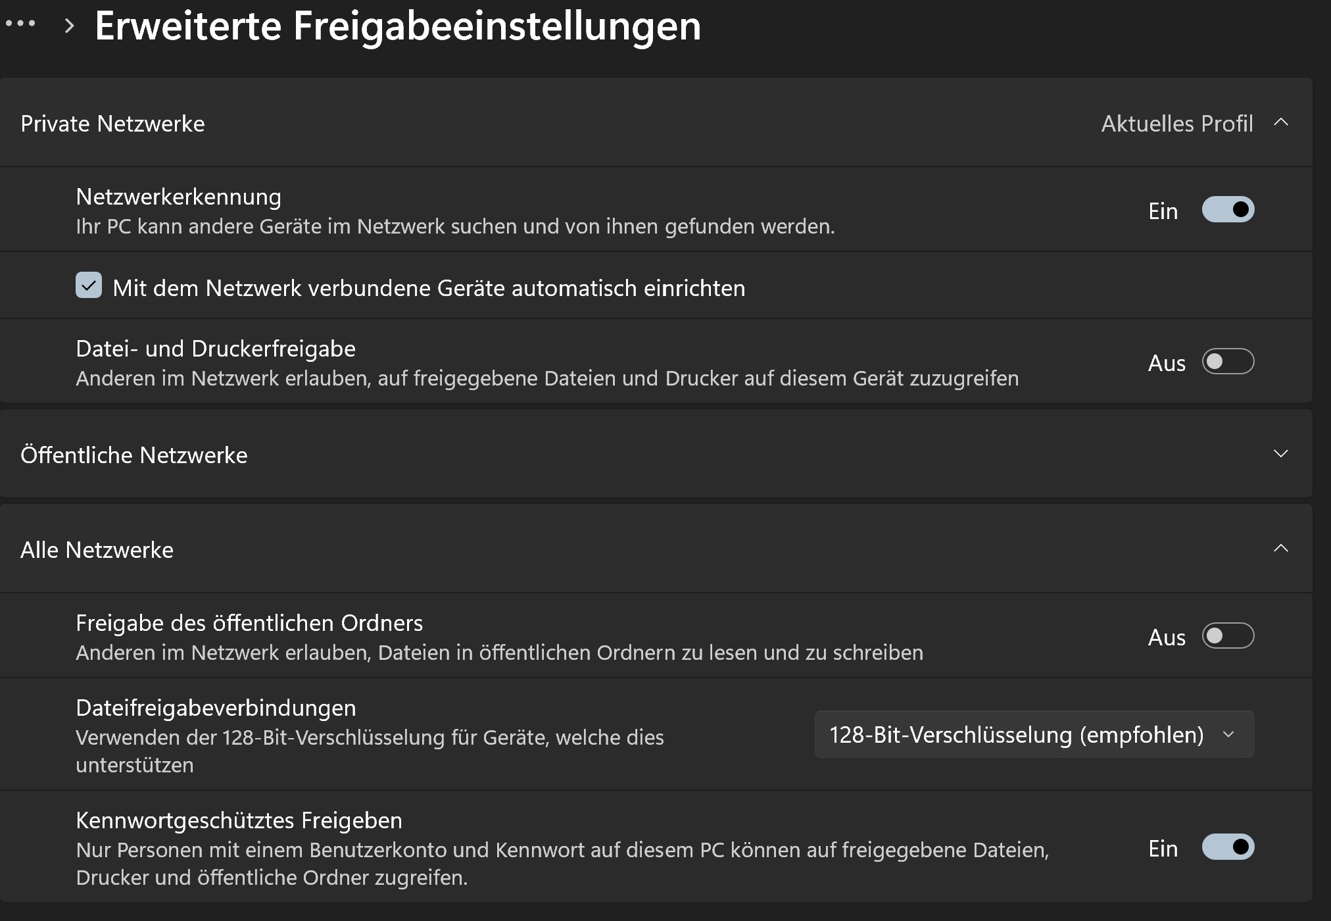
Task: Click the Netzwerkerkennung setting label
Action: pos(178,195)
